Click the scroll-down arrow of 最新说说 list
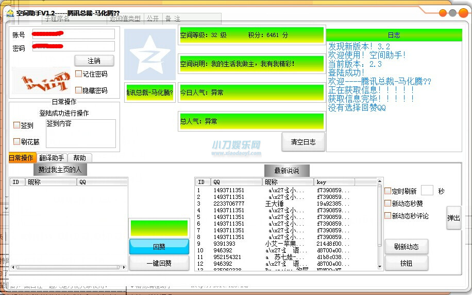The width and height of the screenshot is (472, 295). click(380, 267)
